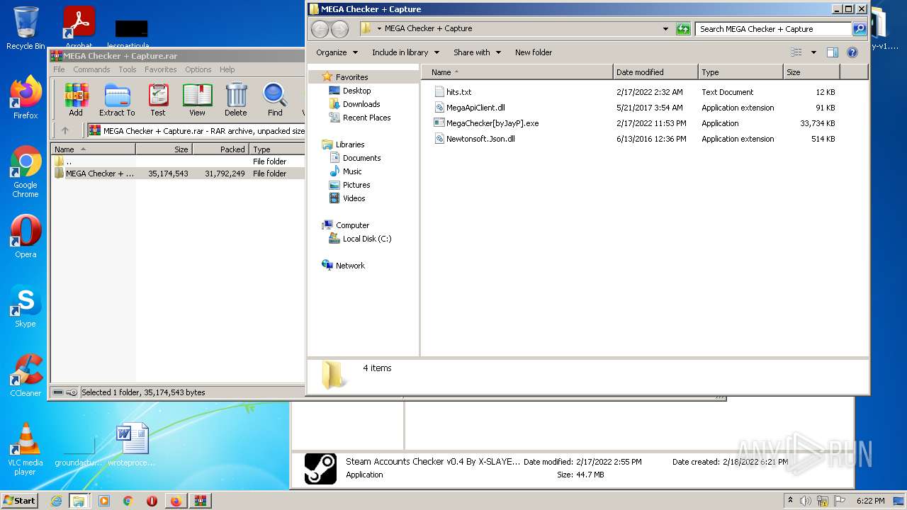
Task: Click the Explorer Forward button
Action: point(340,29)
